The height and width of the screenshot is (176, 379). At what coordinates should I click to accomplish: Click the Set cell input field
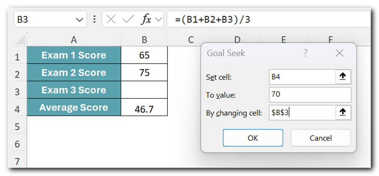click(x=302, y=77)
